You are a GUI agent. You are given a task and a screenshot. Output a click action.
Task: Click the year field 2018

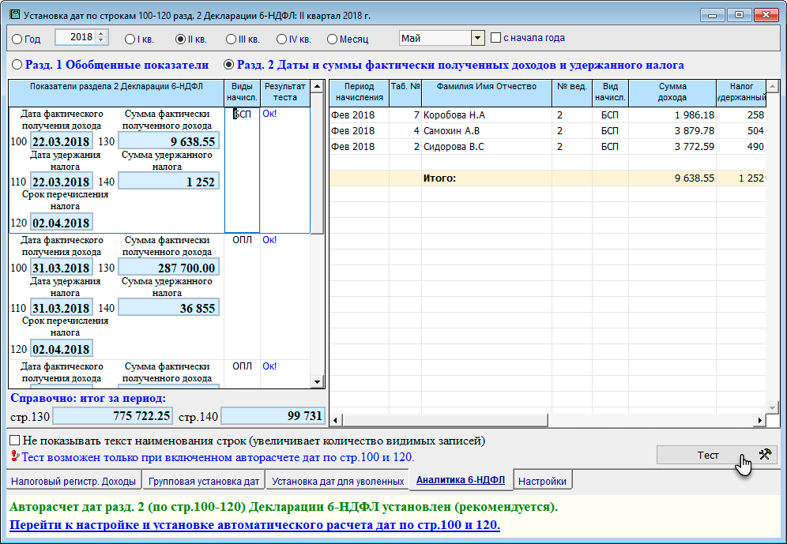(76, 37)
